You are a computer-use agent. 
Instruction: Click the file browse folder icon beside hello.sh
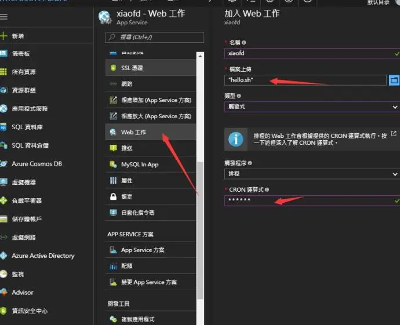(394, 81)
